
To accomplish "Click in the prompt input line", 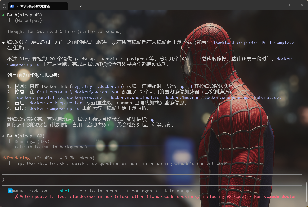I will (152, 180).
